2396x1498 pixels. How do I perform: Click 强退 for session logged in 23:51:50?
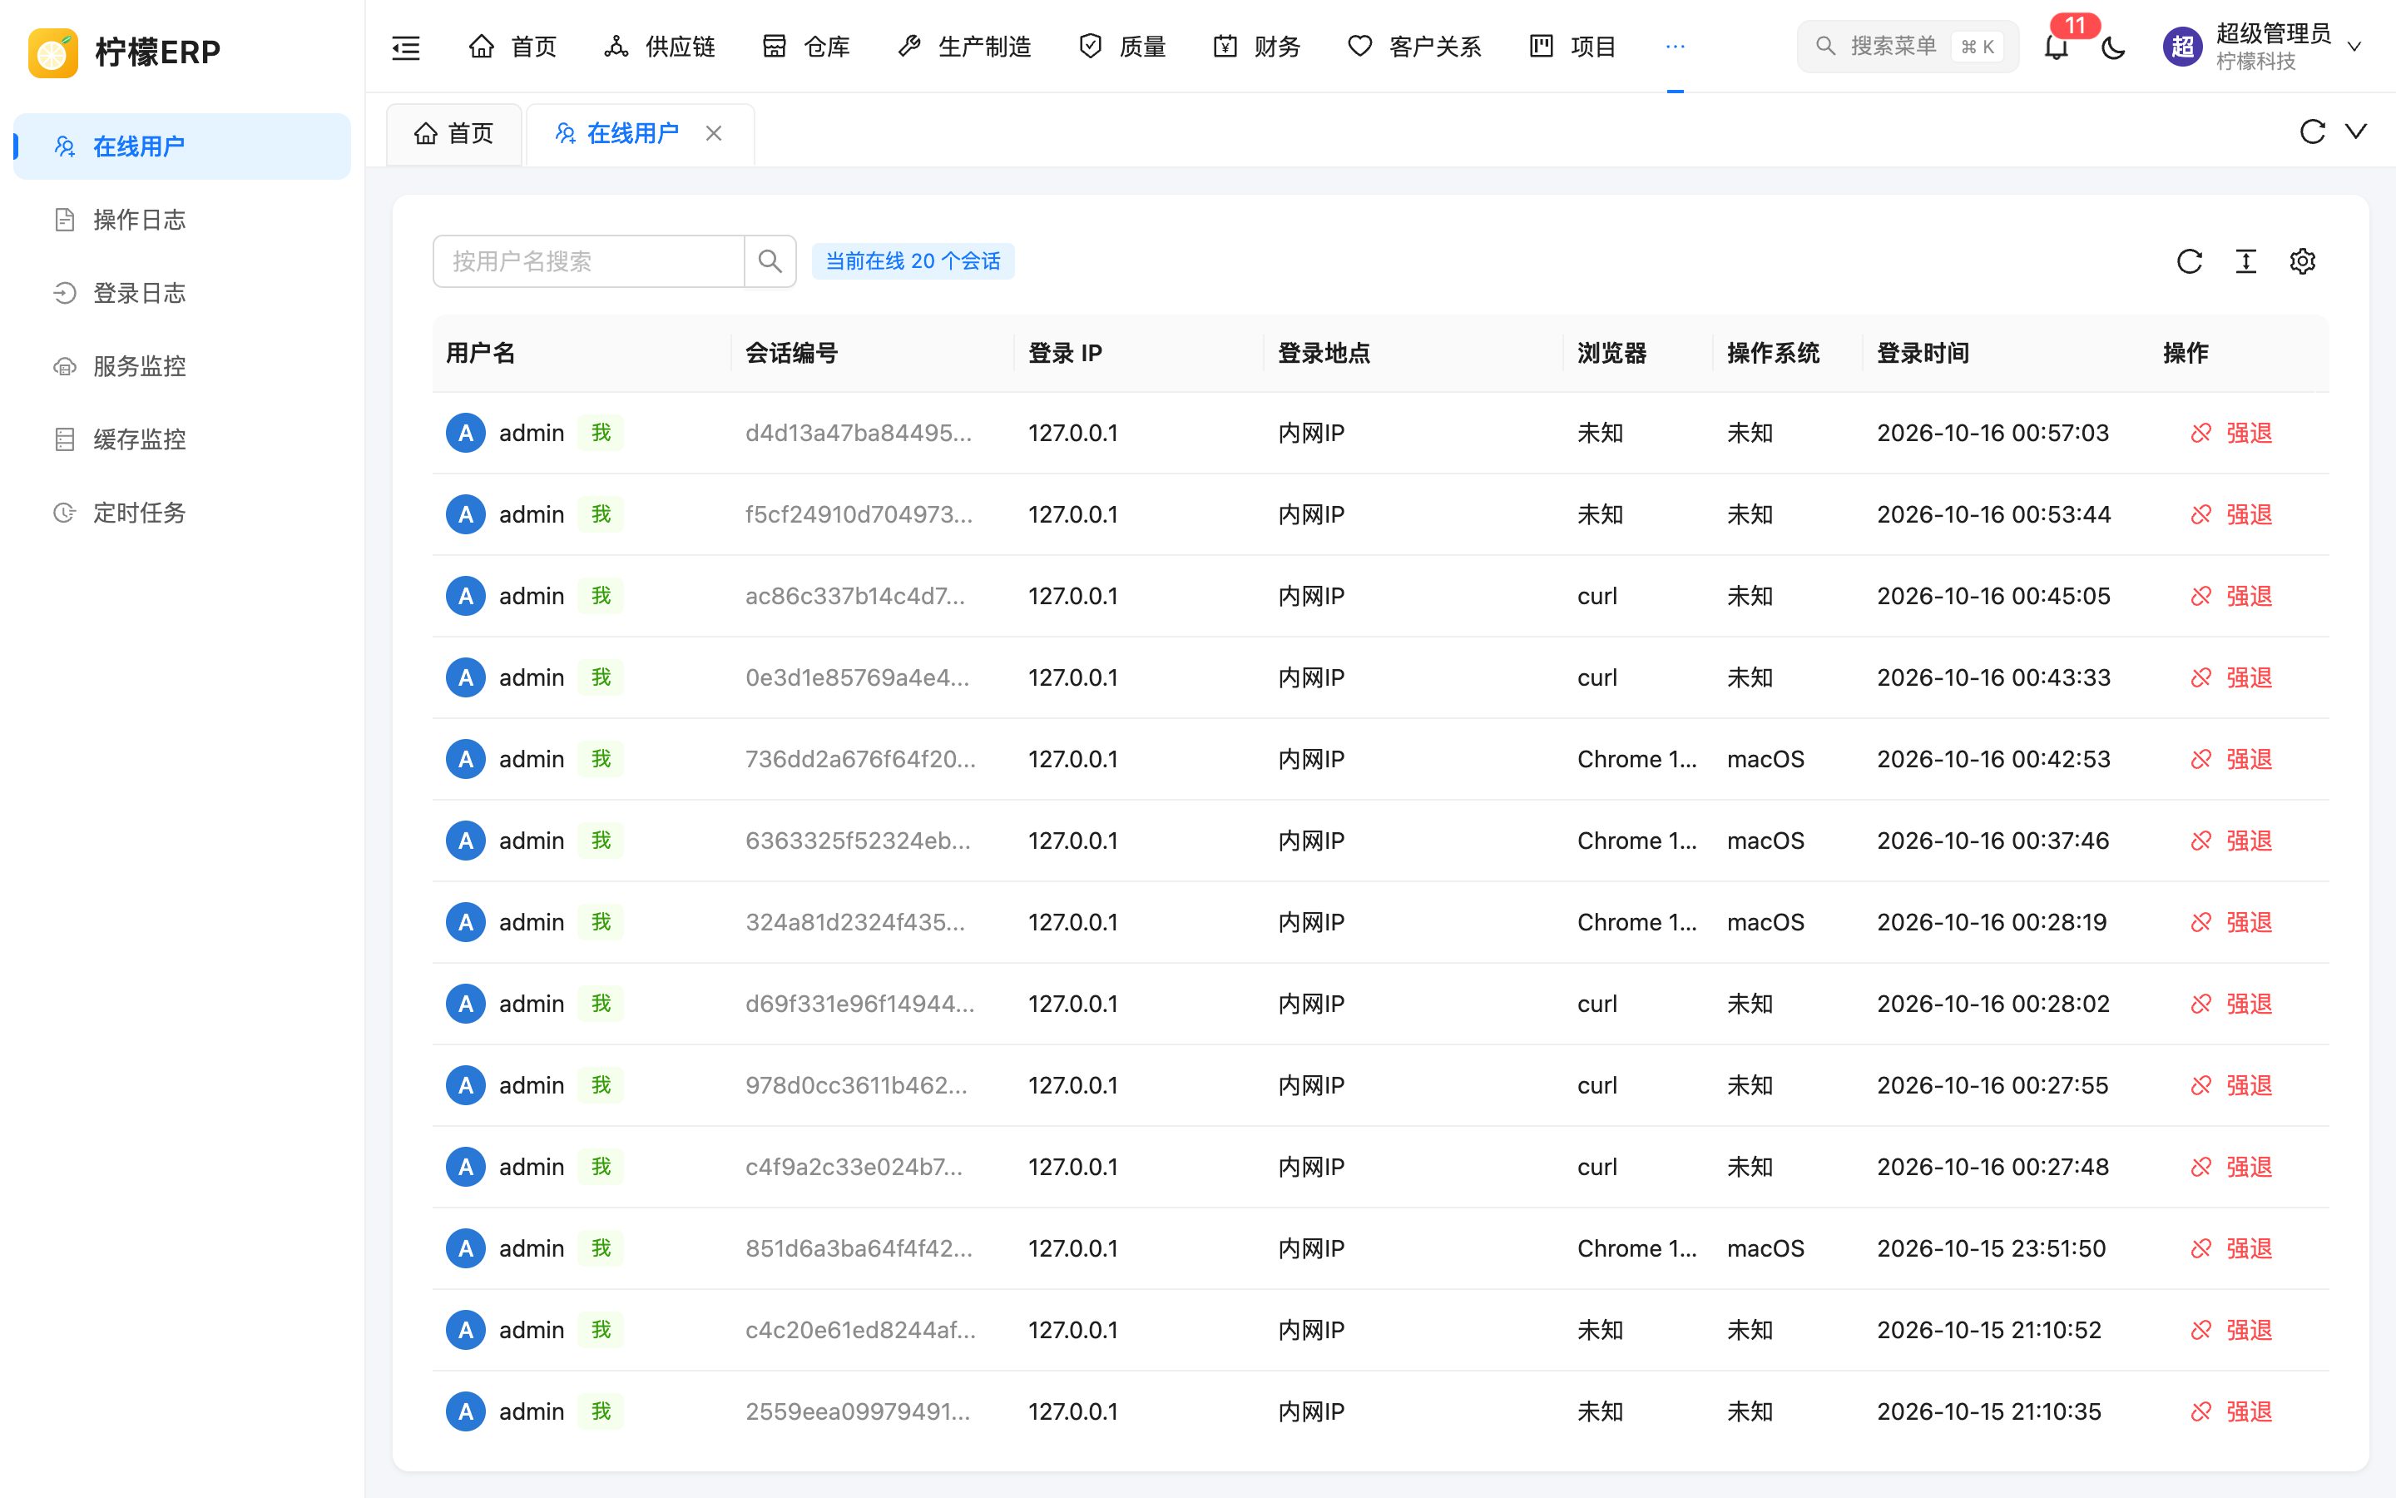point(2230,1248)
